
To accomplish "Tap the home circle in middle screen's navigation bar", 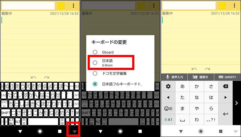I will [120, 131].
